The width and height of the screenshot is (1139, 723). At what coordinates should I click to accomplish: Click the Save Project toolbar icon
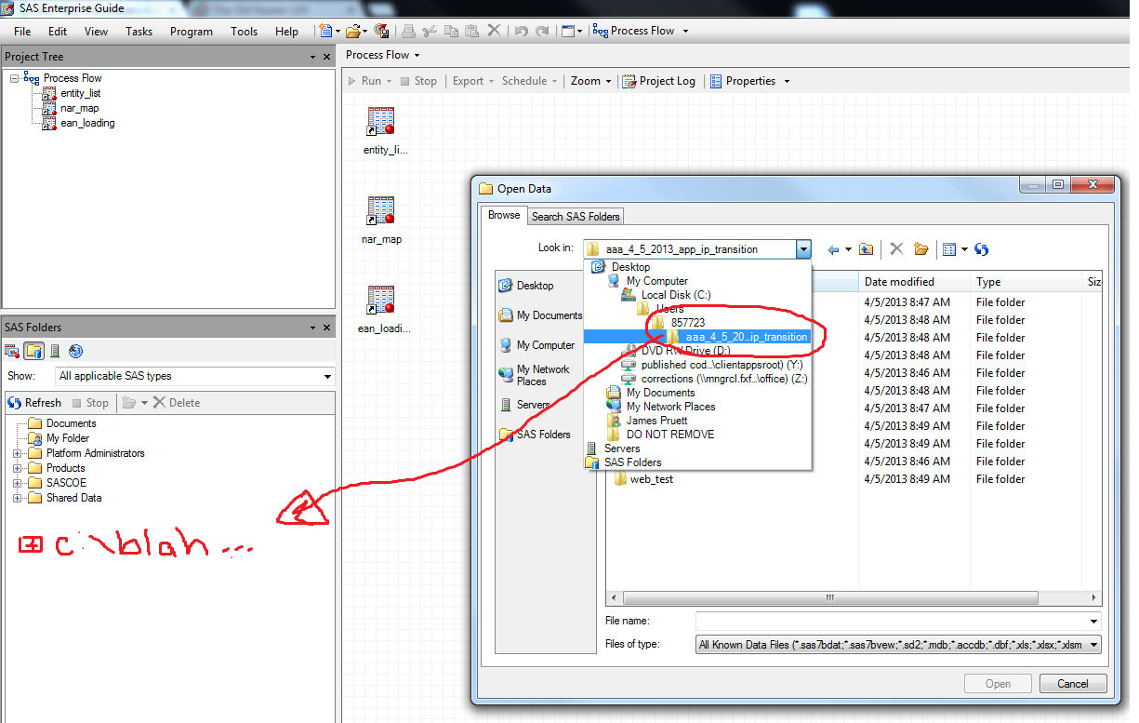point(381,31)
